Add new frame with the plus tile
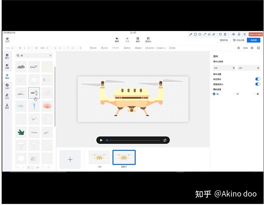 (70, 159)
